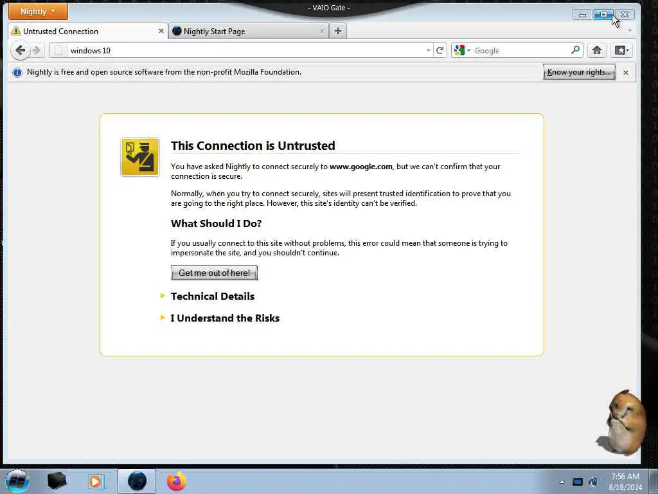Open the orange Nightly application menu

click(x=38, y=12)
